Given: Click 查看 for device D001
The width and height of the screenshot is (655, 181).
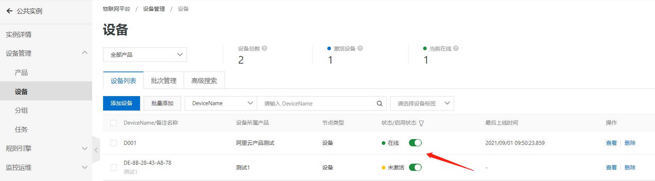Looking at the screenshot, I should 611,143.
